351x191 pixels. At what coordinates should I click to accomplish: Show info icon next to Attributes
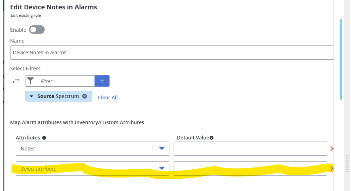click(x=44, y=138)
